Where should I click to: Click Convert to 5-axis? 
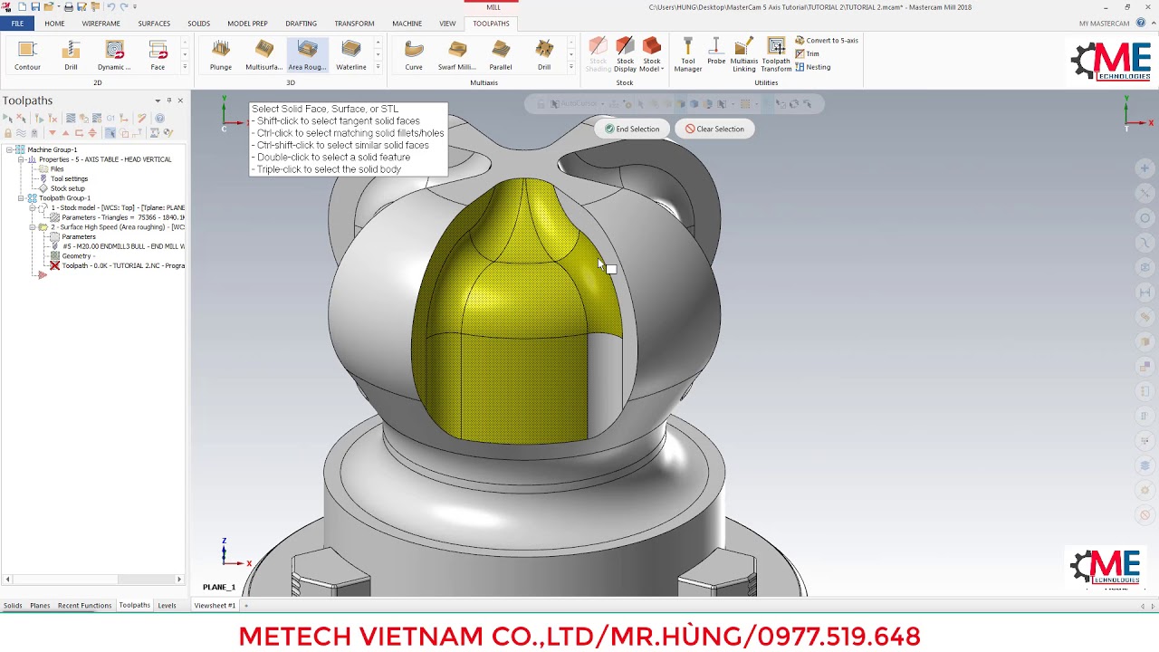click(x=827, y=41)
